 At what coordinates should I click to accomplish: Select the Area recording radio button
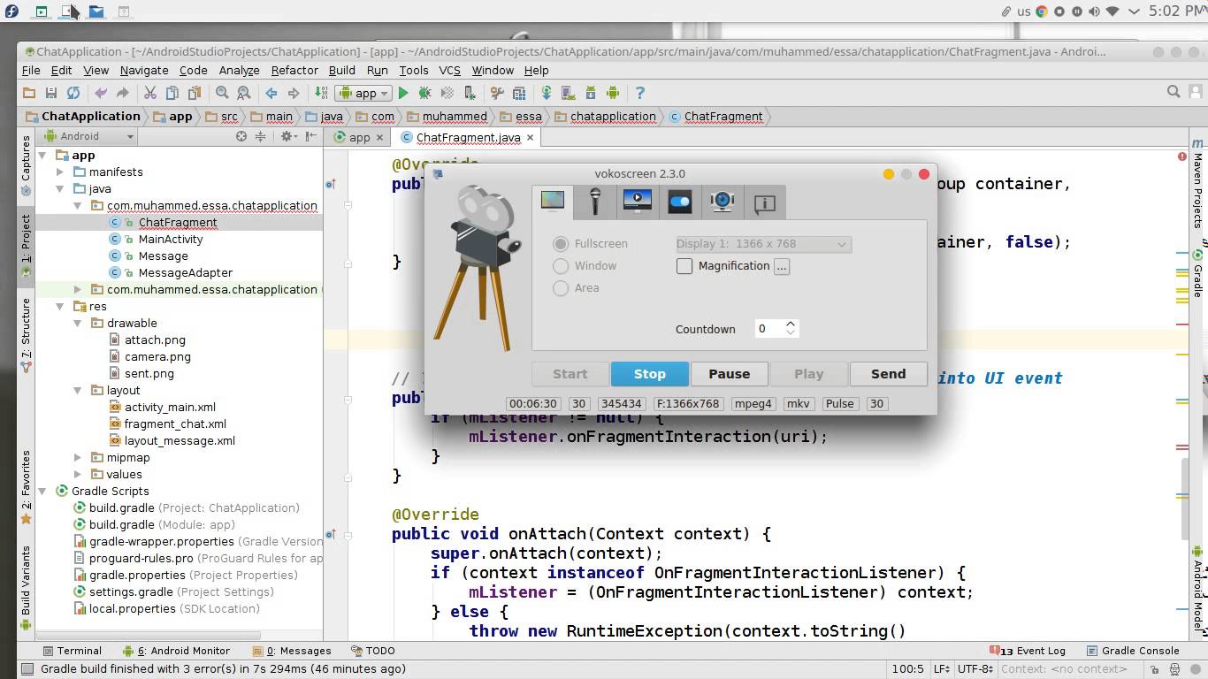[561, 287]
